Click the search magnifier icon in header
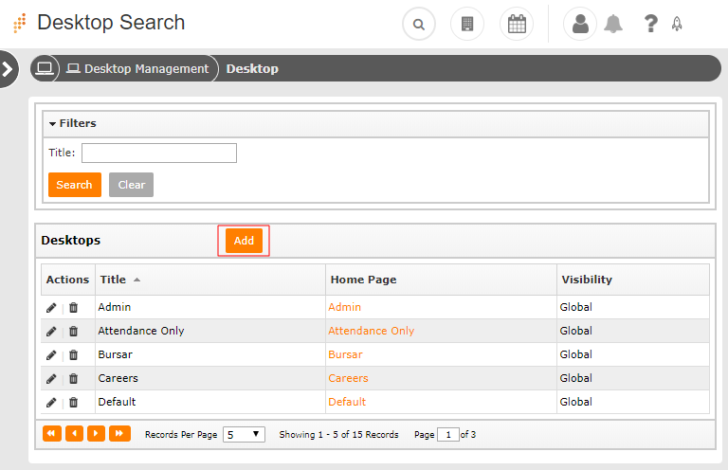The image size is (728, 470). pyautogui.click(x=419, y=25)
